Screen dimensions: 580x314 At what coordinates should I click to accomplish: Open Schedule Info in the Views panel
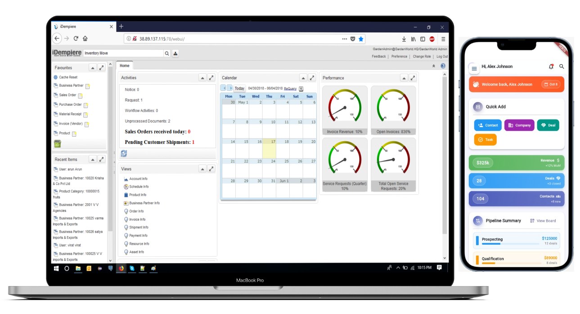(x=138, y=187)
